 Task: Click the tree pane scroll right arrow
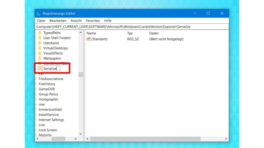click(x=75, y=139)
